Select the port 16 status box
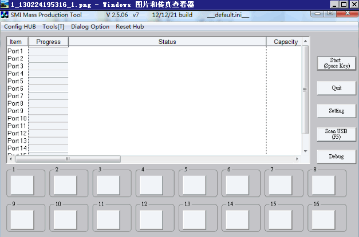359x237 pixels. pyautogui.click(x=324, y=219)
